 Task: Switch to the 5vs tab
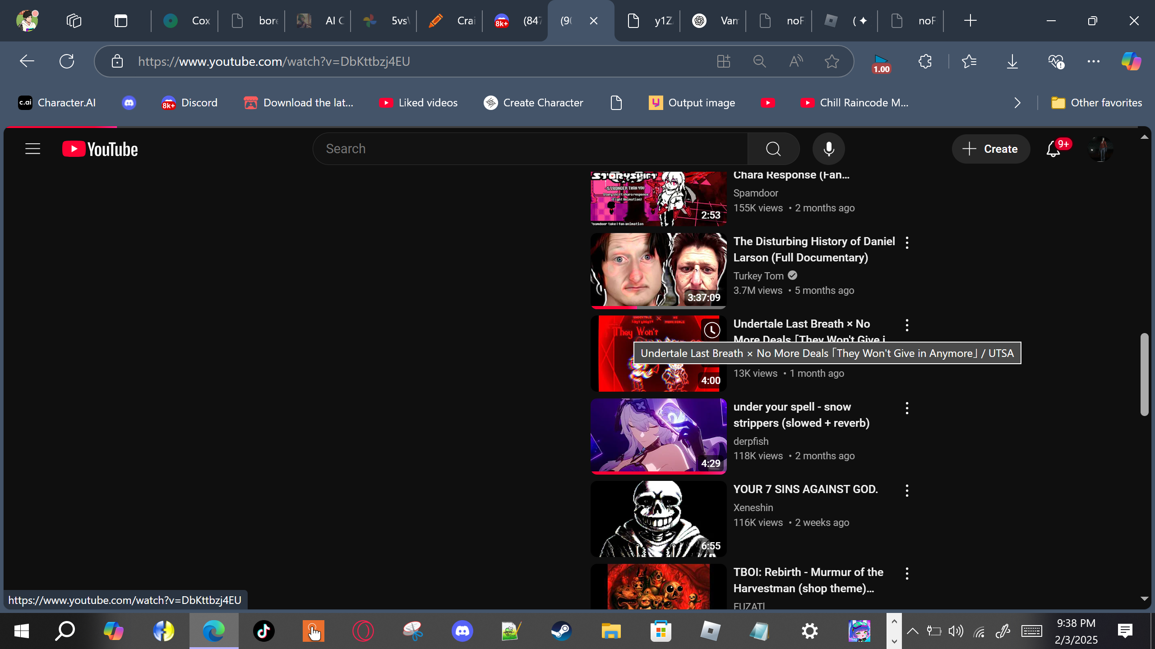point(384,21)
